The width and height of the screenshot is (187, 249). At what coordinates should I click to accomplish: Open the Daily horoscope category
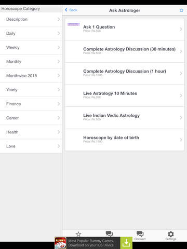point(31,33)
